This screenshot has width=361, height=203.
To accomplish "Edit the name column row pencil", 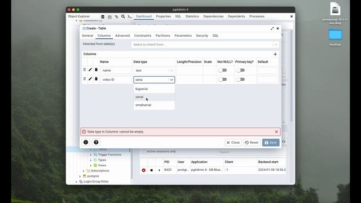I will click(90, 70).
